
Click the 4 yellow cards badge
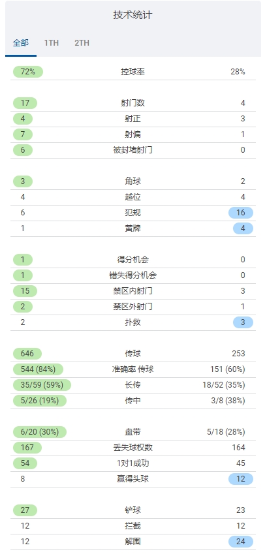click(243, 228)
